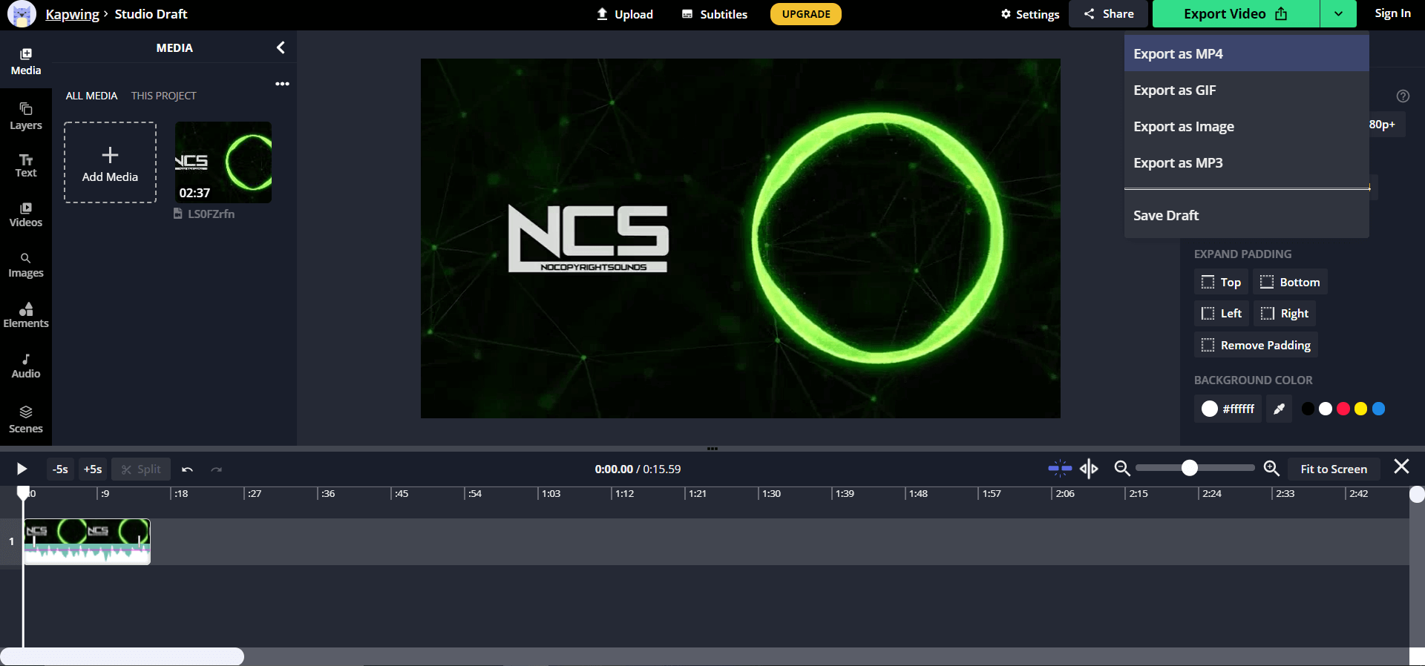Switch to THIS PROJECT tab

164,96
